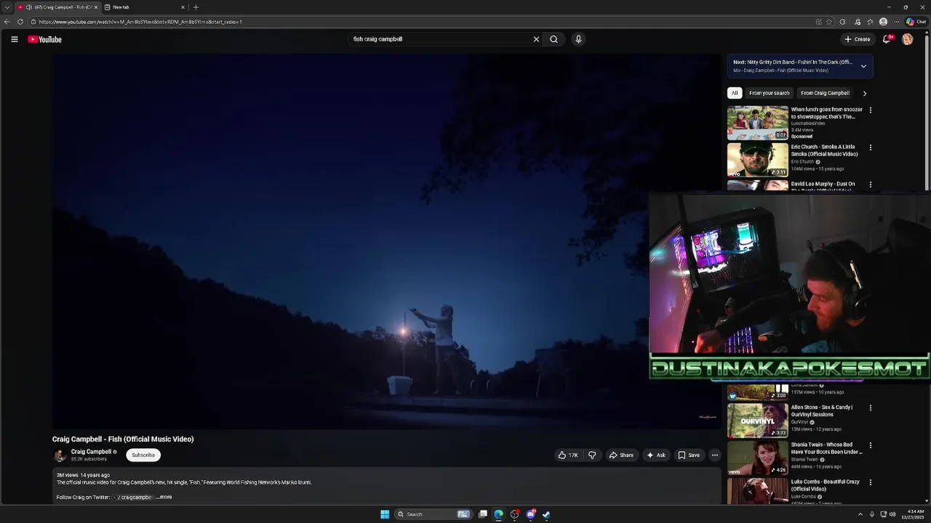Open the tab search dropdown

(7, 7)
